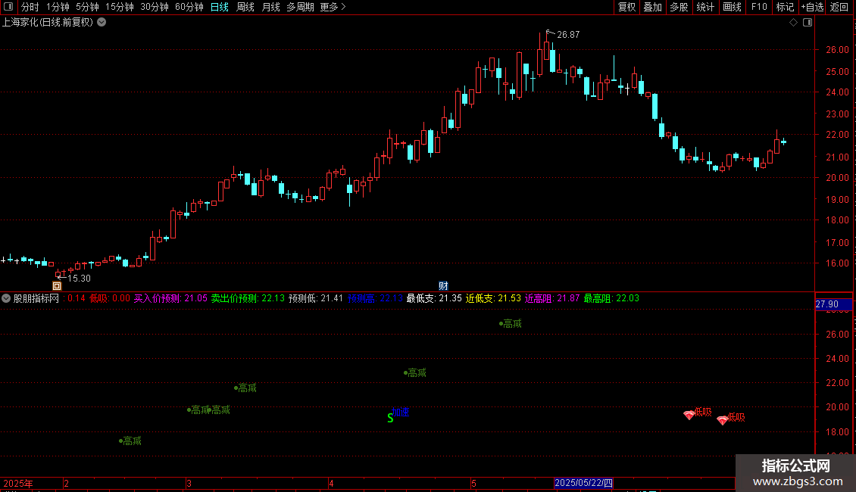Select the 1分钟 period tab
Viewport: 856px width, 492px height.
coord(58,7)
